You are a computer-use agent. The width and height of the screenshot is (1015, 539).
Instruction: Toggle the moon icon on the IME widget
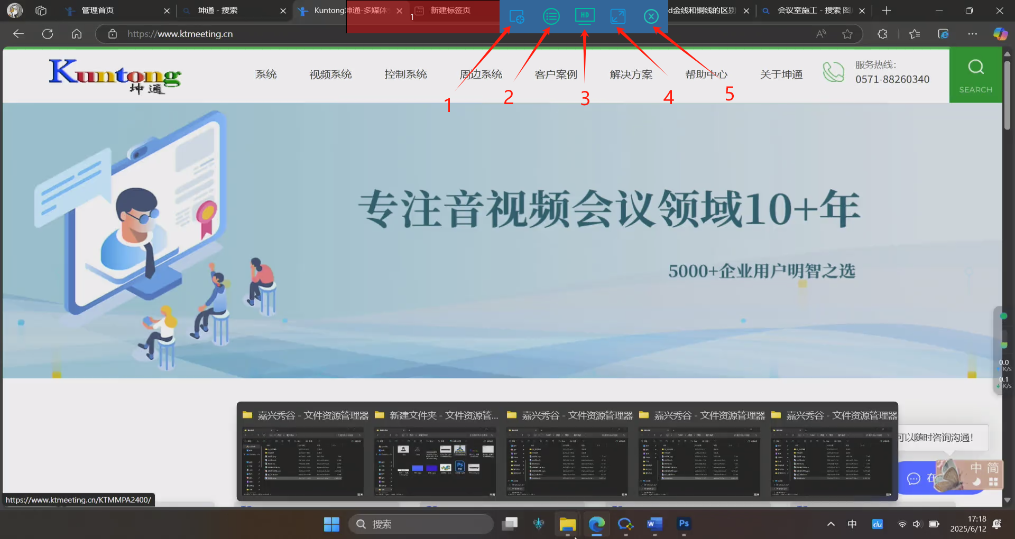coord(976,482)
